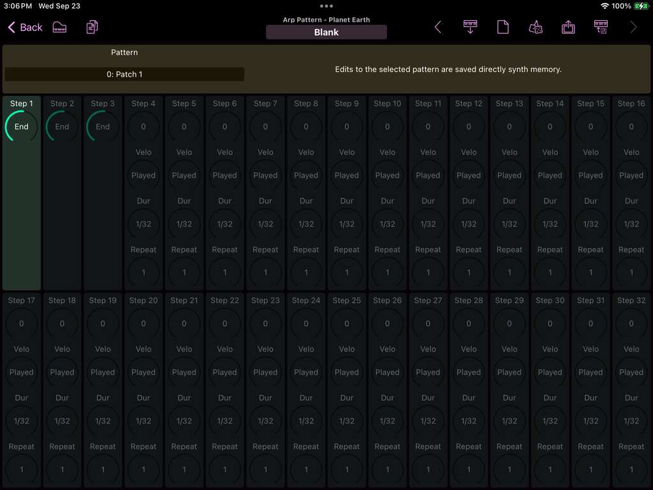Image resolution: width=653 pixels, height=490 pixels.
Task: Click the Step 23 Dur 1/32 knob
Action: pyautogui.click(x=265, y=421)
